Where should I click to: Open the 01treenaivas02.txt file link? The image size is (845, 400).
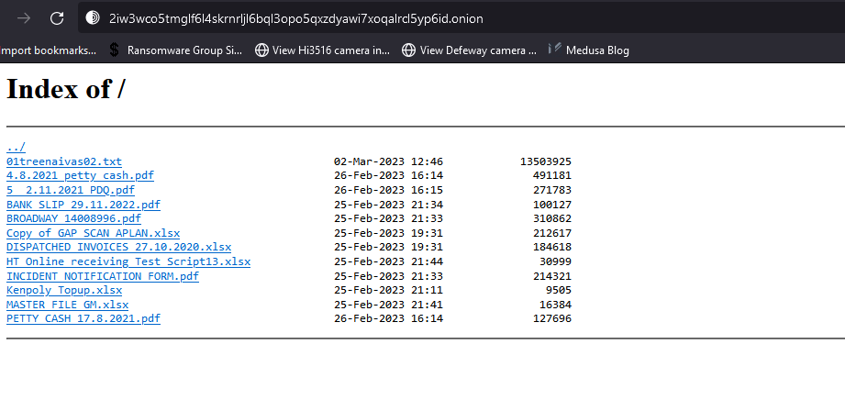click(64, 161)
